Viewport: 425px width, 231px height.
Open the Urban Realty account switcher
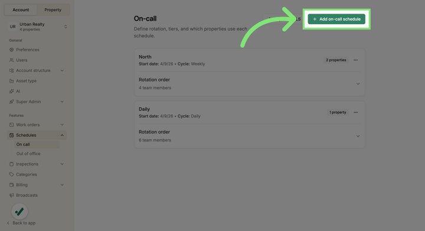coord(38,27)
